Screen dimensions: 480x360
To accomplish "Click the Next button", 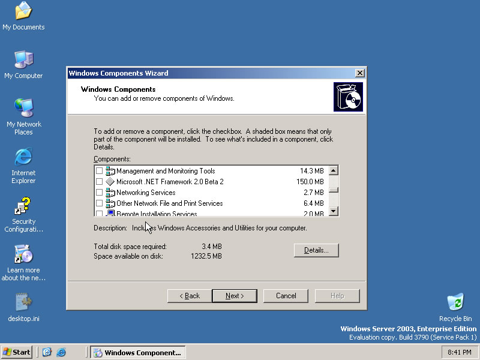I will point(235,296).
